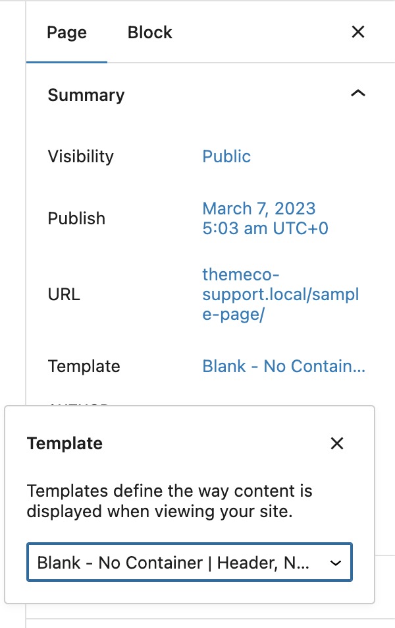This screenshot has width=395, height=628.
Task: Click the template dropdown arrow icon
Action: [x=335, y=563]
